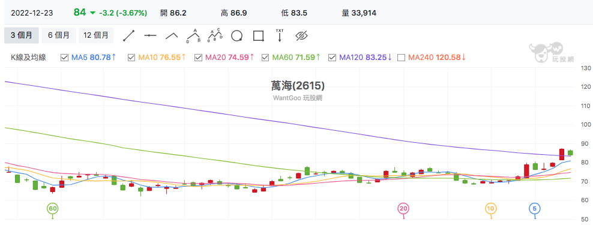Click the high price 高 86.9
Image resolution: width=593 pixels, height=225 pixels.
pyautogui.click(x=233, y=13)
